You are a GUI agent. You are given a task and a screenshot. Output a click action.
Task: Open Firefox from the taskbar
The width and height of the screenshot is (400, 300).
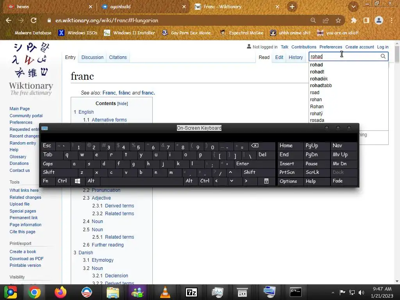tap(61, 292)
